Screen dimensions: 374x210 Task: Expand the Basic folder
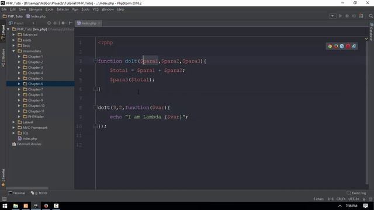pyautogui.click(x=13, y=45)
